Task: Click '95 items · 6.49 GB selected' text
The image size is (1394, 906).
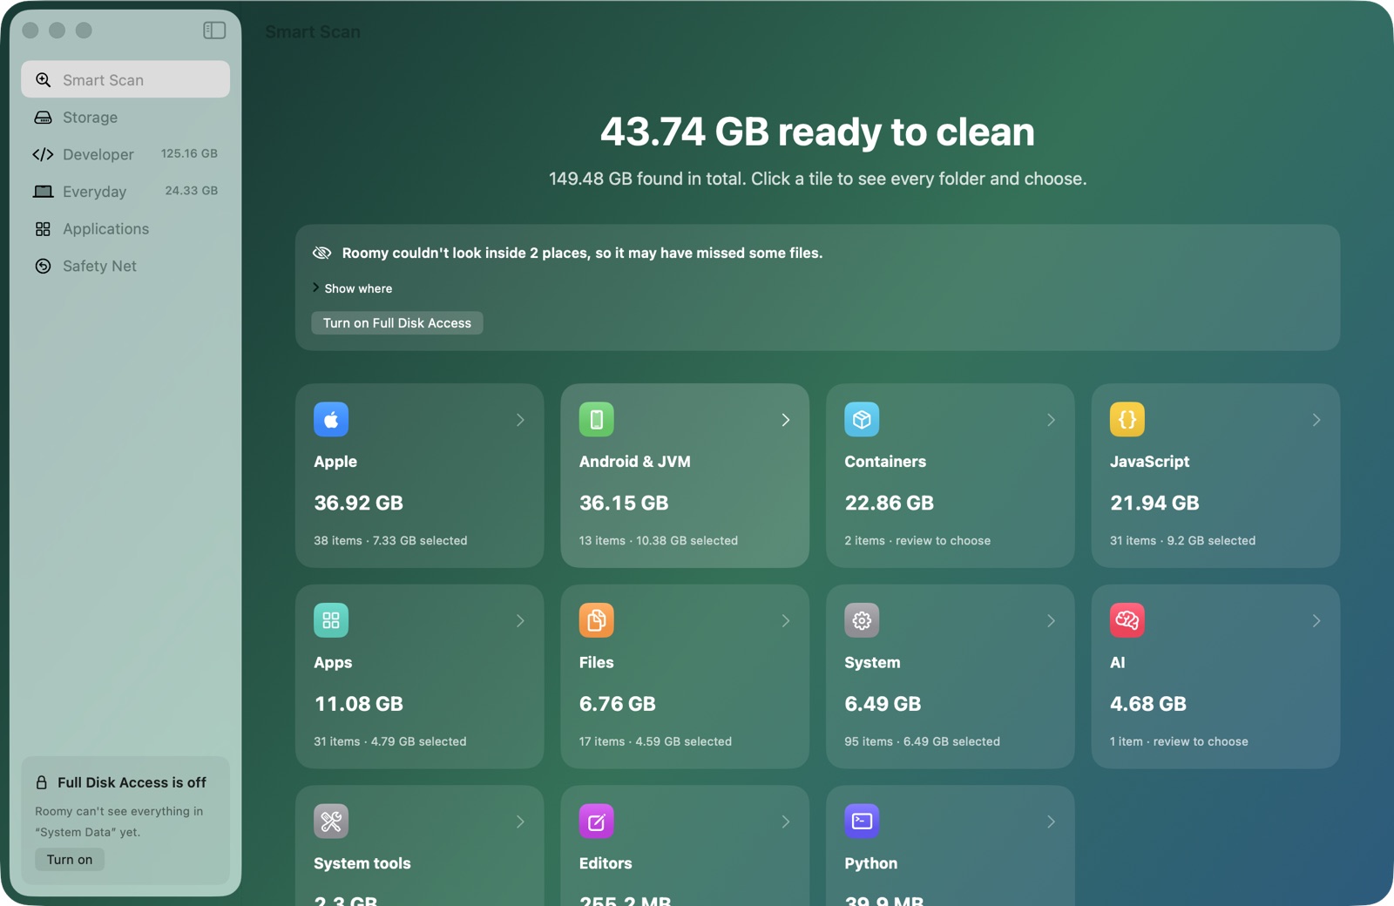Action: [x=922, y=742]
